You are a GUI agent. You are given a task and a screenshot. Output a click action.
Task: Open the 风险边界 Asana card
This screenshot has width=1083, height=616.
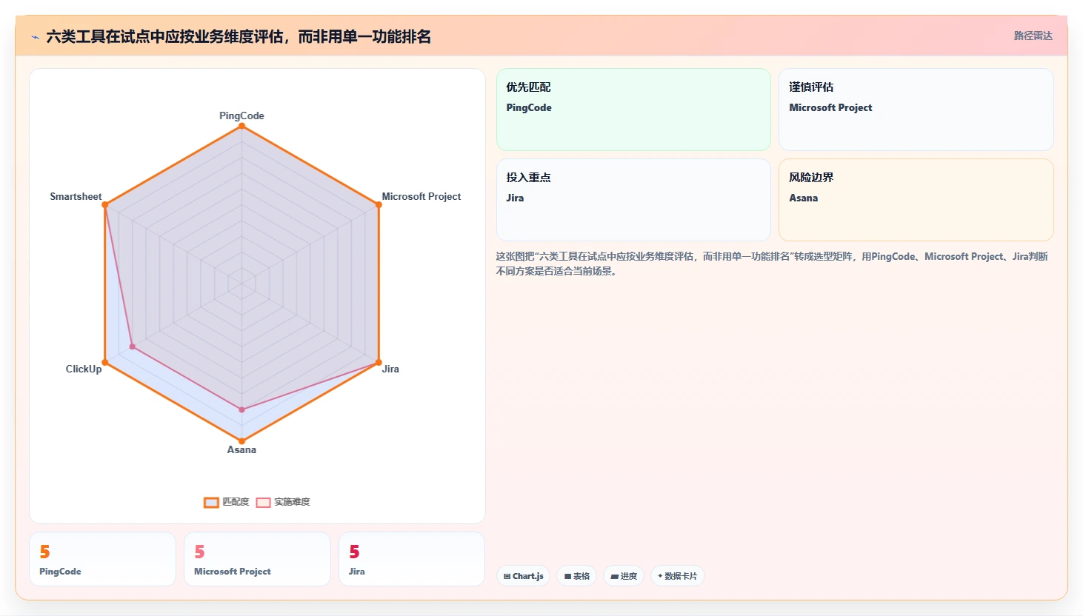coord(916,200)
